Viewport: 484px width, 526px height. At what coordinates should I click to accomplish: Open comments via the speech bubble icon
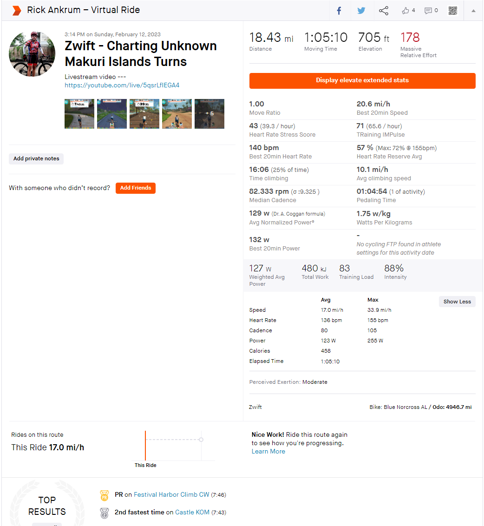(x=428, y=11)
